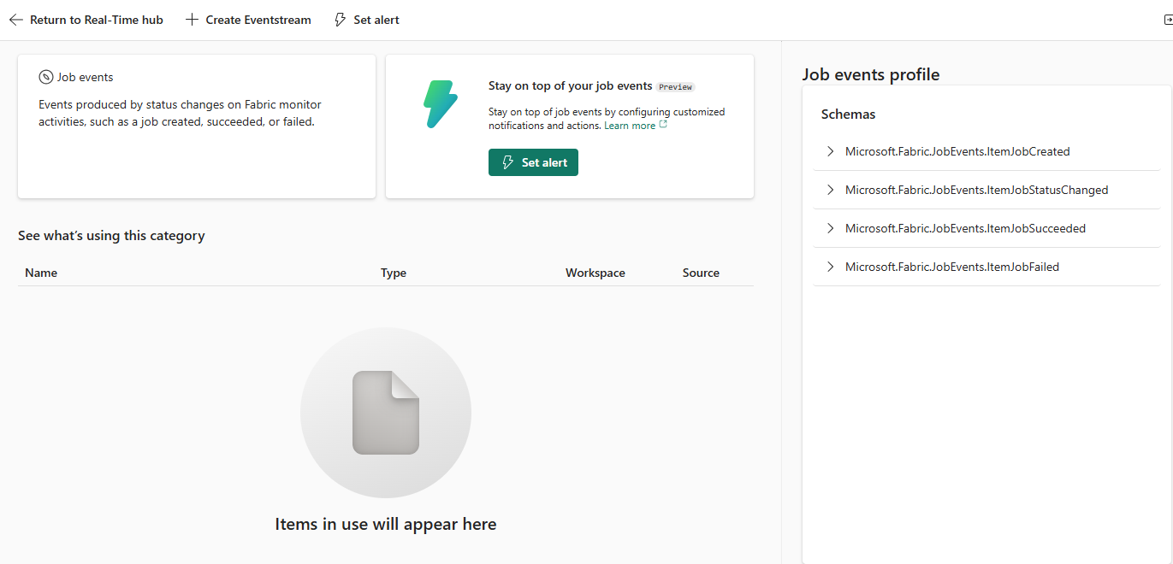Expand the ItemJobFailed schema chevron

click(x=830, y=267)
